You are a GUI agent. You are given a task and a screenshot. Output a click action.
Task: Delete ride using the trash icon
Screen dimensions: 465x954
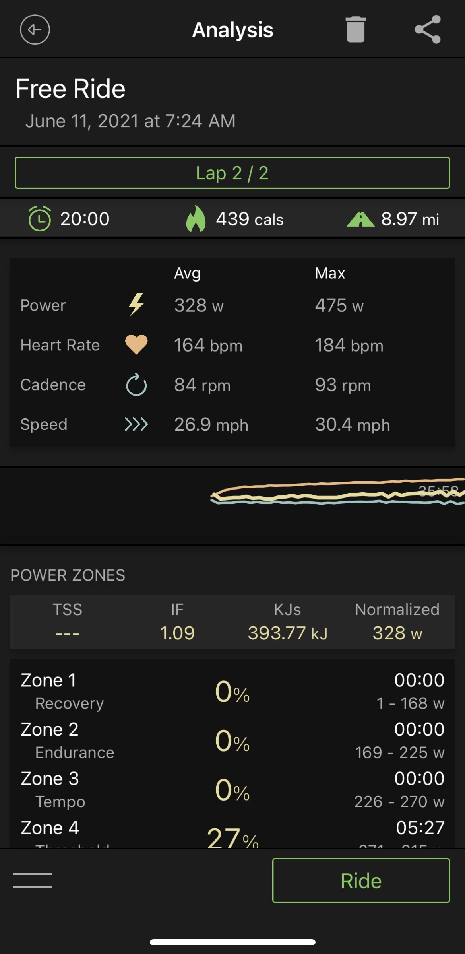click(x=355, y=29)
